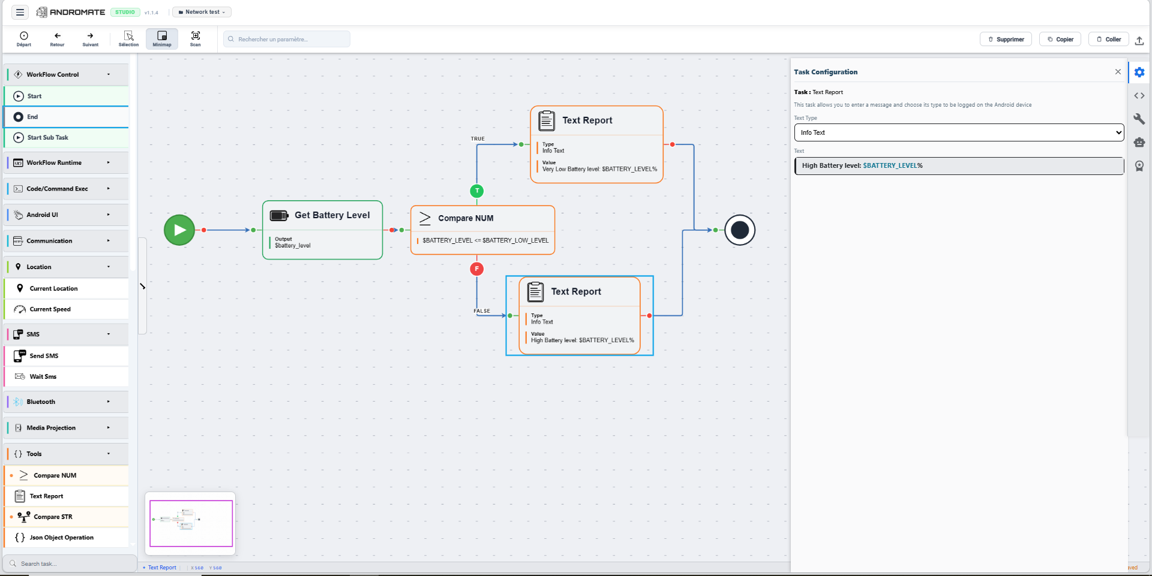Viewport: 1152px width, 576px height.
Task: Expand the WorkFlow Runtime category
Action: (67, 163)
